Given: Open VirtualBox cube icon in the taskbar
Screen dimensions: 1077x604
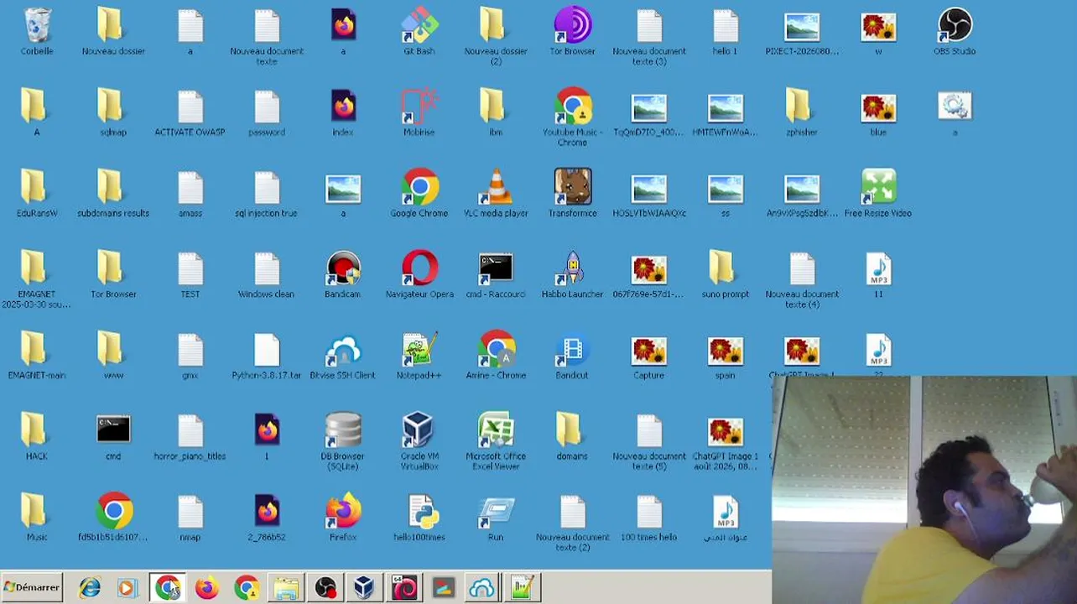Looking at the screenshot, I should tap(364, 587).
